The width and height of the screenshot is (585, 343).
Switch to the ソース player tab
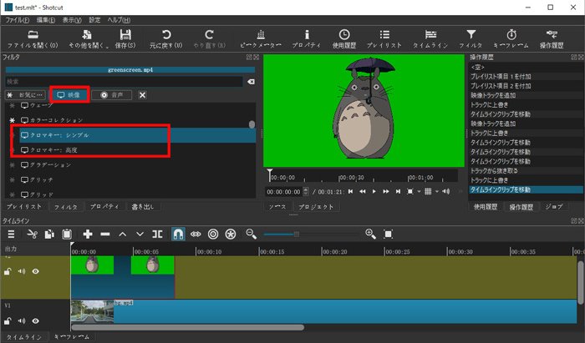pyautogui.click(x=277, y=207)
